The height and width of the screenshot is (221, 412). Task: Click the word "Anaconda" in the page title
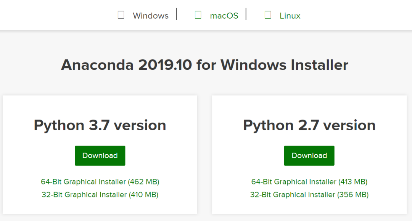point(97,65)
